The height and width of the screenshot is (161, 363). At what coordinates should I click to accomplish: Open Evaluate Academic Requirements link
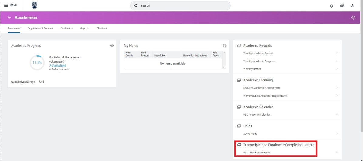(x=262, y=88)
